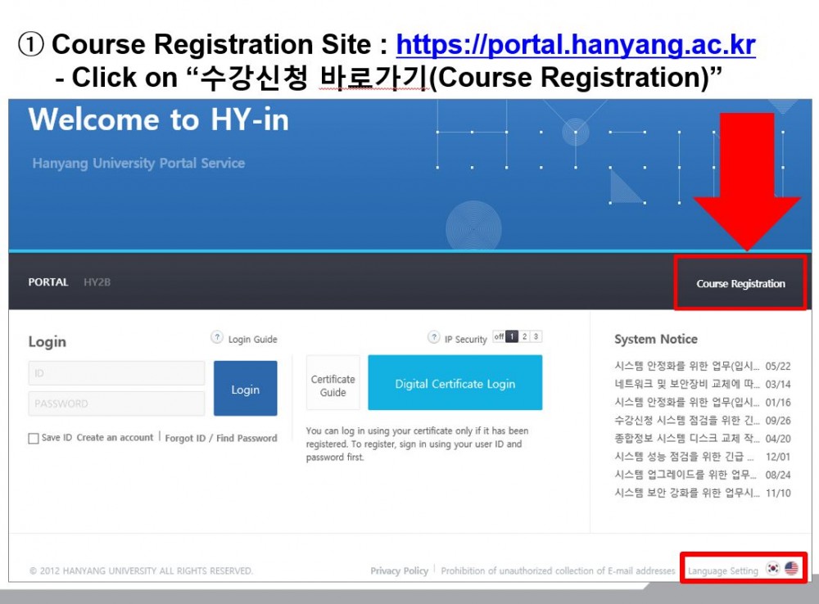The width and height of the screenshot is (819, 604).
Task: Open the 01/16 system notice
Action: coord(703,403)
